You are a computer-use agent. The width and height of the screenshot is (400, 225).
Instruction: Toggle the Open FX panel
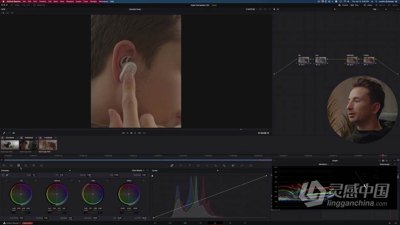point(380,5)
